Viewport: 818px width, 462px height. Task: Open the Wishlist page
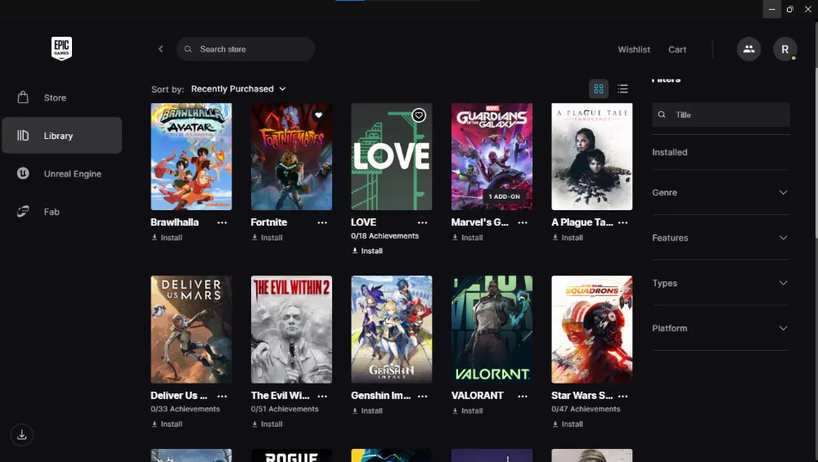click(634, 50)
